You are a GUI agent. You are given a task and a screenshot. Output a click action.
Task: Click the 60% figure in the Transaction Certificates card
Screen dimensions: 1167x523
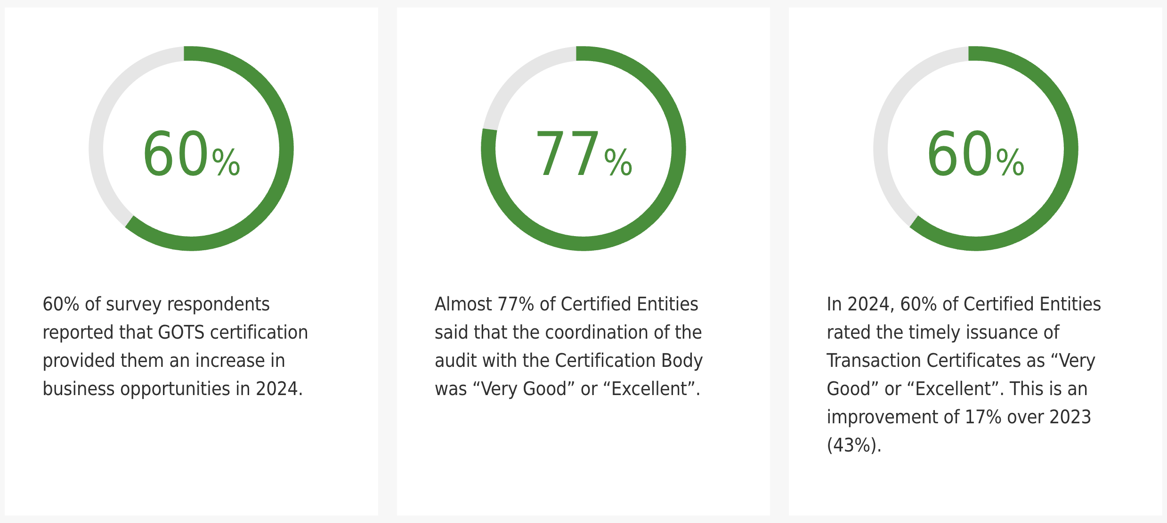click(975, 154)
